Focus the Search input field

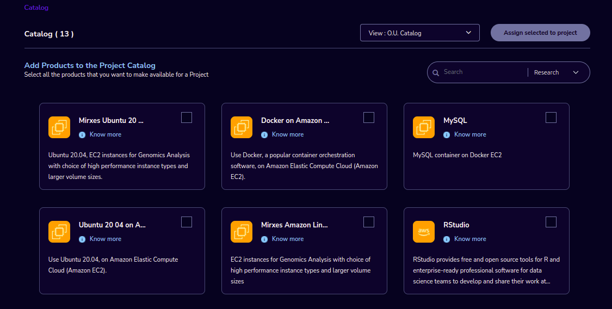tap(484, 72)
